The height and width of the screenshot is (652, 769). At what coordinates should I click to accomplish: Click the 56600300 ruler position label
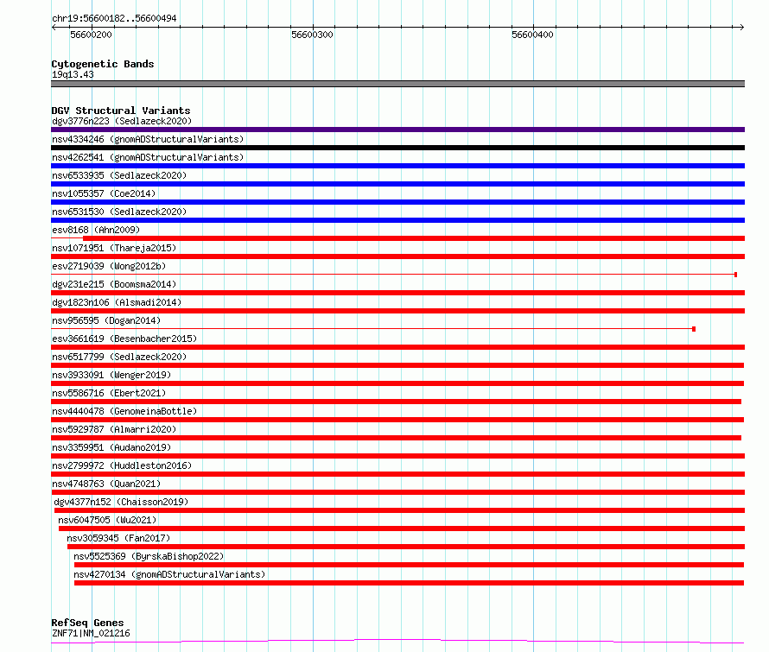(x=312, y=35)
